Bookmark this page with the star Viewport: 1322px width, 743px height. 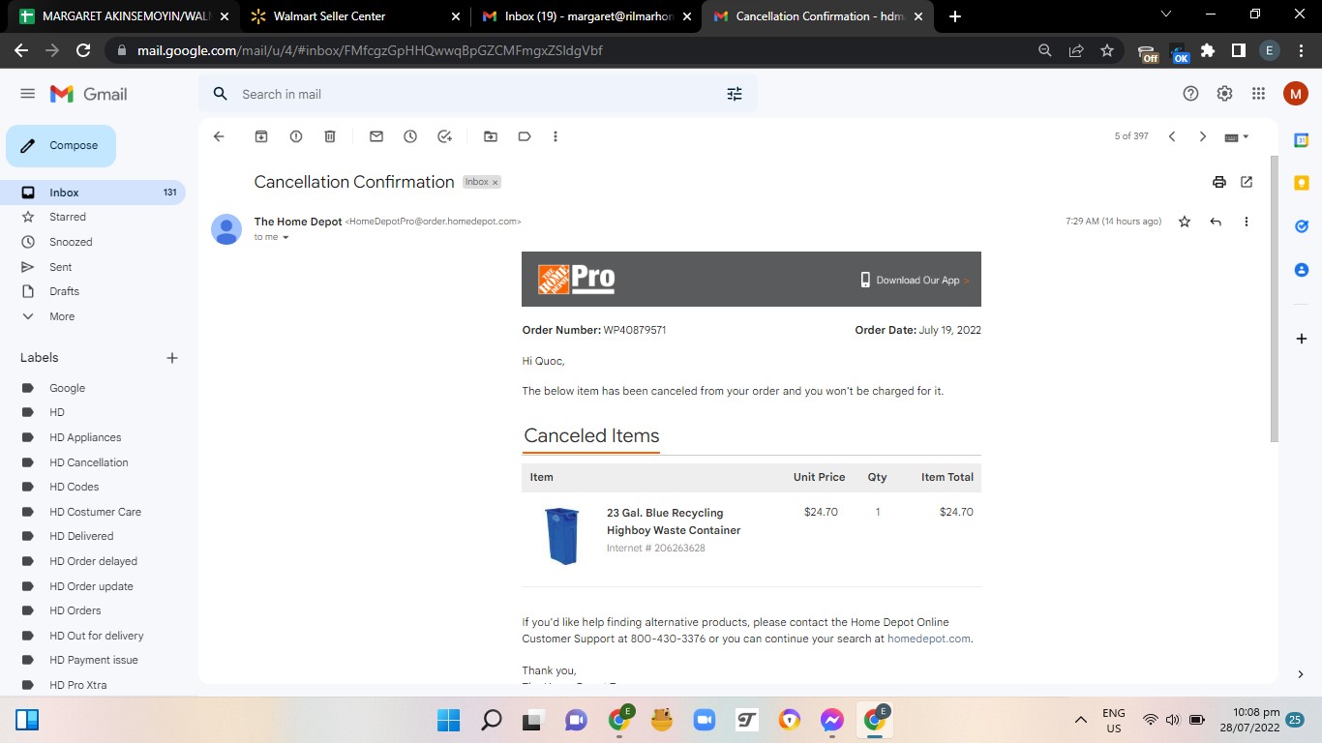[x=1107, y=50]
